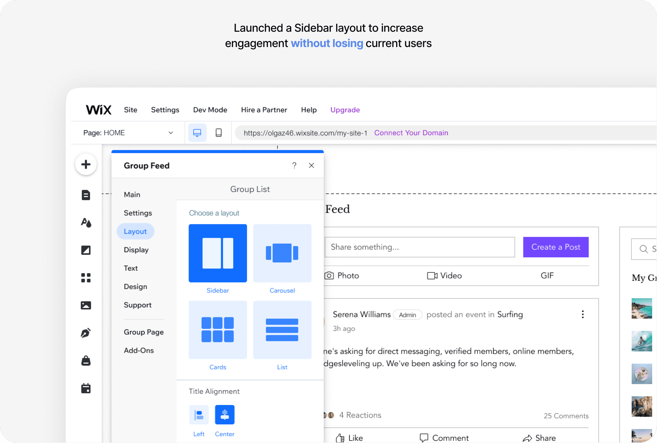Open the Media image icon in the sidebar
657x443 pixels.
pyautogui.click(x=86, y=305)
